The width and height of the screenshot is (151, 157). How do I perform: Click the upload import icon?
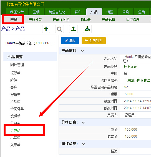73,29
